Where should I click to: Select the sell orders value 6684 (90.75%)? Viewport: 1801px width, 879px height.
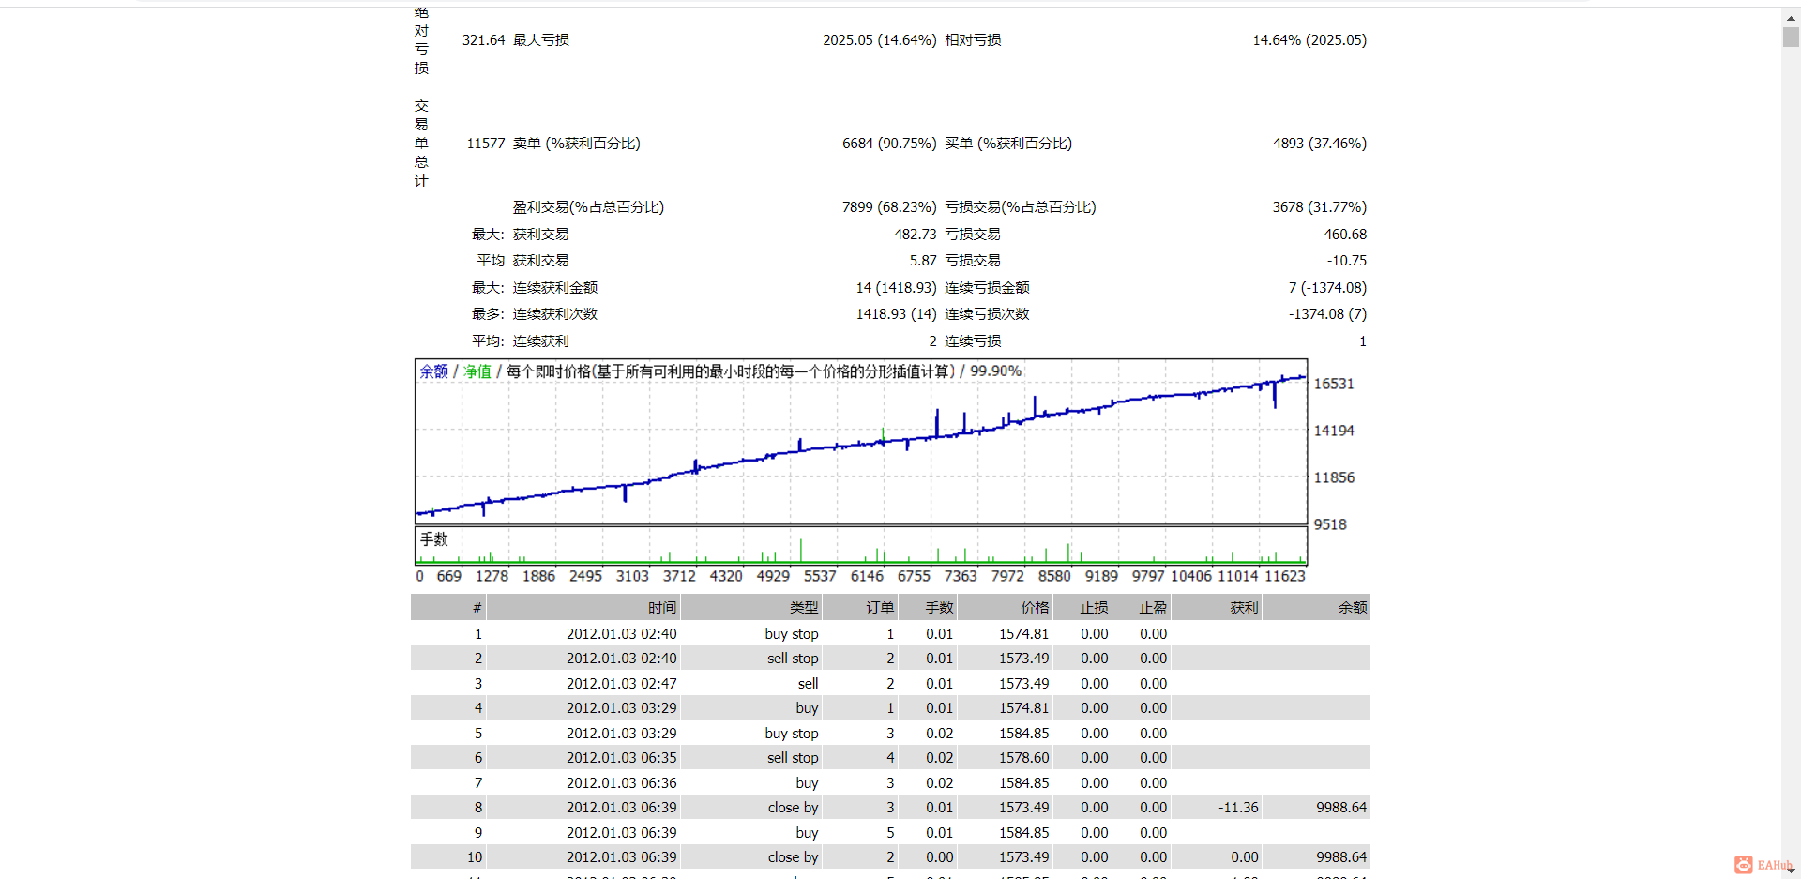pyautogui.click(x=889, y=144)
